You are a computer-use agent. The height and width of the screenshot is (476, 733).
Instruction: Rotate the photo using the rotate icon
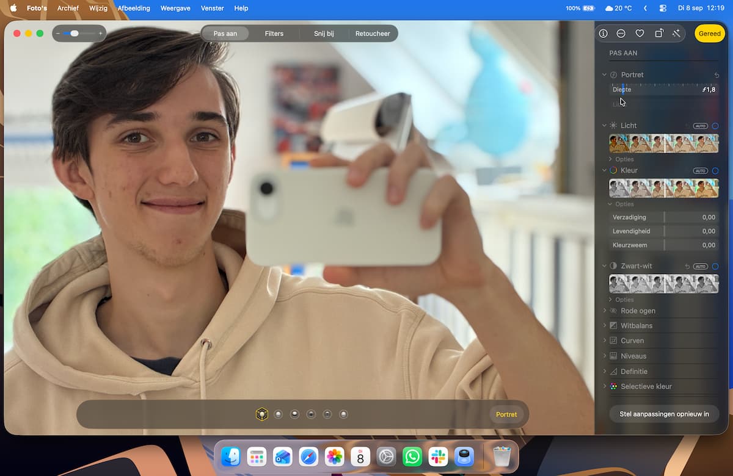point(658,34)
